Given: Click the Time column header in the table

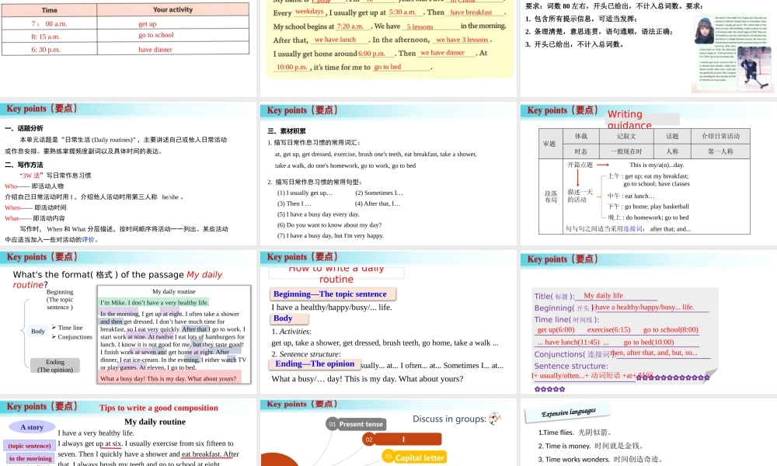Looking at the screenshot, I should [50, 10].
